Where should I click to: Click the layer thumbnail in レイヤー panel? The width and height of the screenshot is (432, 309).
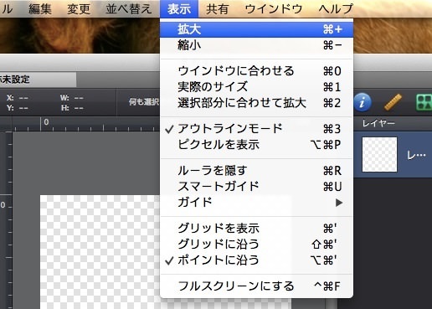click(379, 154)
